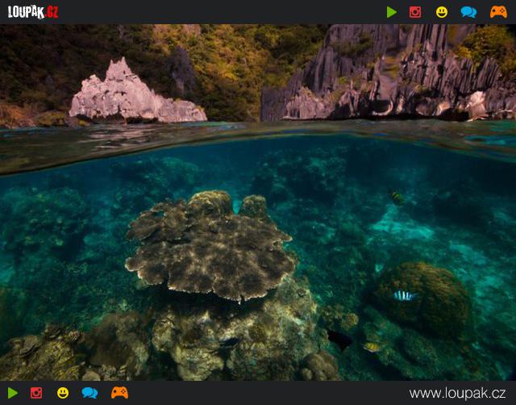Click the orange gamepad icon in top bar
516x405 pixels.
(x=498, y=12)
